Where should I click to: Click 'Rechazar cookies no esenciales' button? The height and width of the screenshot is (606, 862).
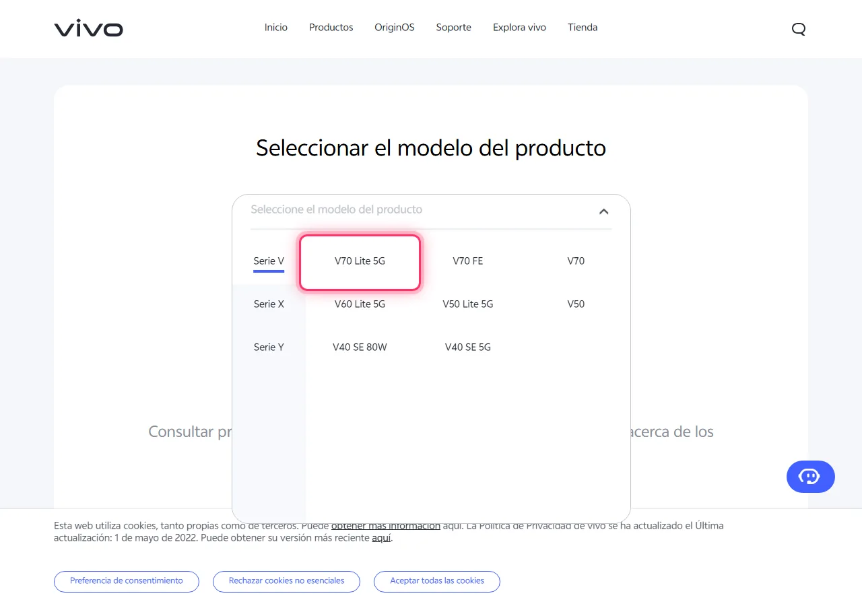[286, 581]
